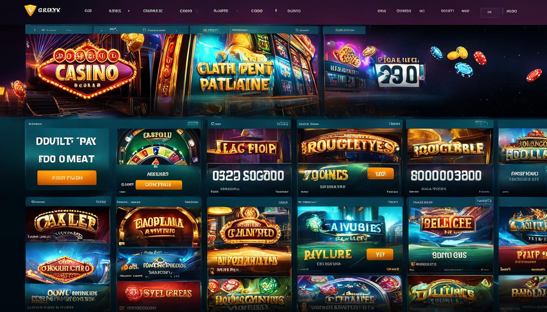Click the boxed field in top-right header
547x312 pixels.
click(490, 12)
